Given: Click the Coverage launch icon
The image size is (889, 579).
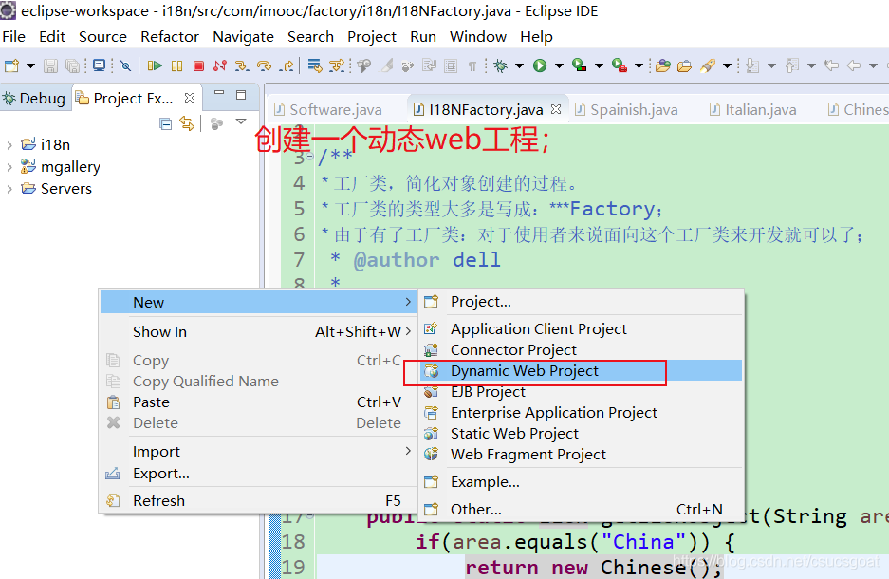Looking at the screenshot, I should pos(579,65).
